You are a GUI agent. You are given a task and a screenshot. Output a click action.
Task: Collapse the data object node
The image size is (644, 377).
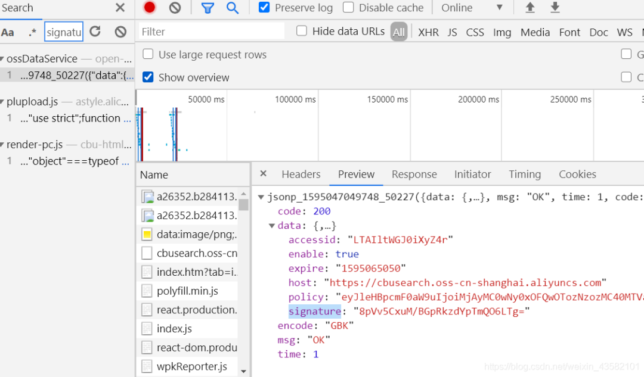tap(271, 226)
